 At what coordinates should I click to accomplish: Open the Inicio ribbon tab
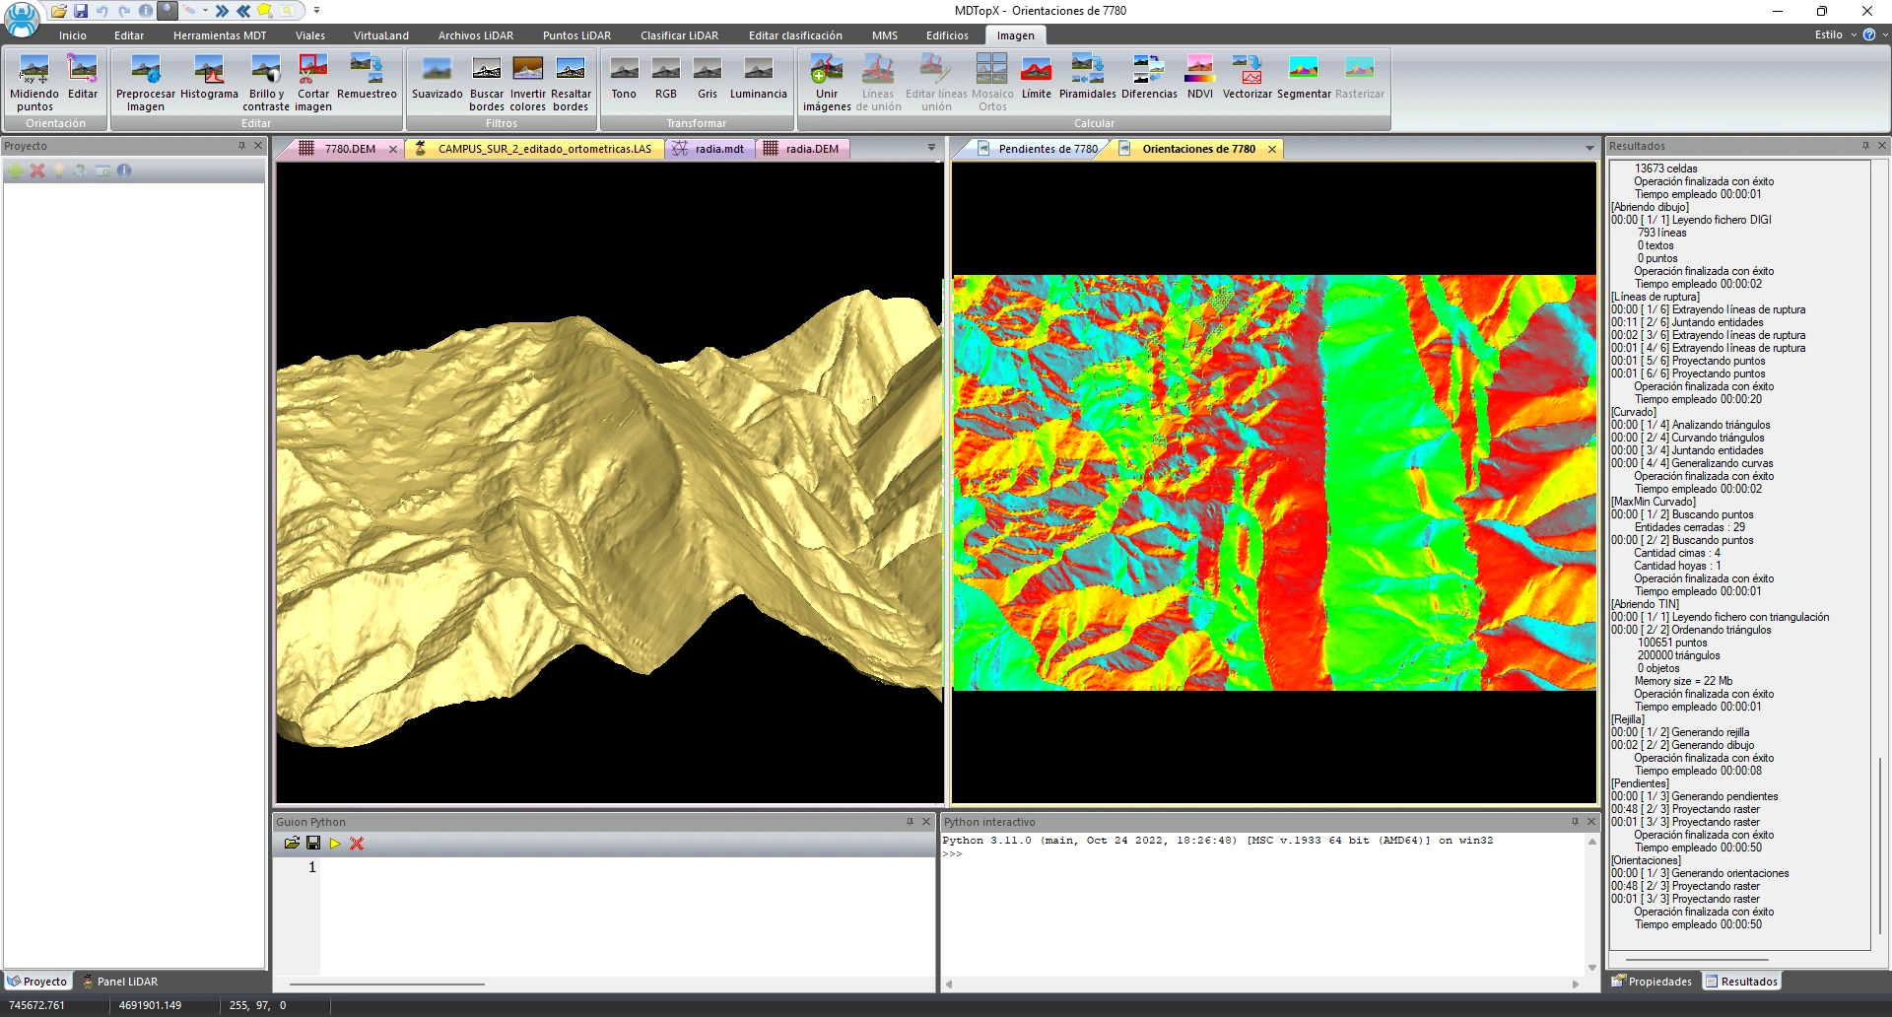tap(73, 35)
